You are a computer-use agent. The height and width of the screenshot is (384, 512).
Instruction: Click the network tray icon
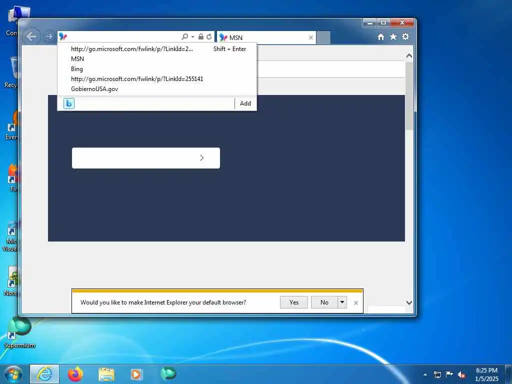point(437,374)
